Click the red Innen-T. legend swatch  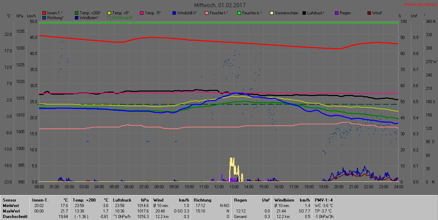point(44,13)
